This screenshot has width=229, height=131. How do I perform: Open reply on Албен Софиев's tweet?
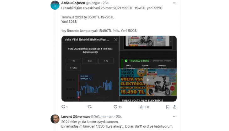[63, 107]
